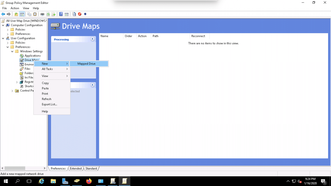Open taskbar Search magnifier
Viewport: 331px width, 186px height.
click(17, 181)
